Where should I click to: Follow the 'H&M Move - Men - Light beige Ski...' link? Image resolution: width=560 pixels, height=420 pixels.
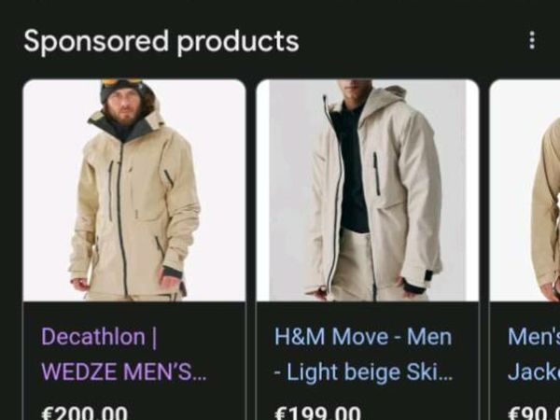pos(363,354)
